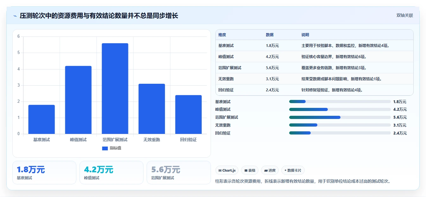The height and width of the screenshot is (197, 426).
Task: Click the 回归验证 label in progress list
Action: click(223, 133)
